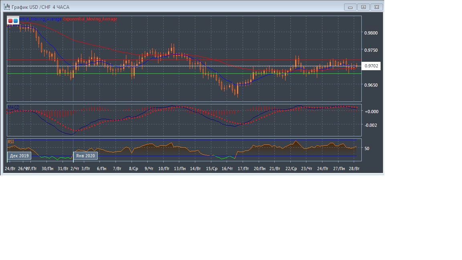Click the RSI 50 level label
The image size is (462, 260).
pyautogui.click(x=367, y=148)
